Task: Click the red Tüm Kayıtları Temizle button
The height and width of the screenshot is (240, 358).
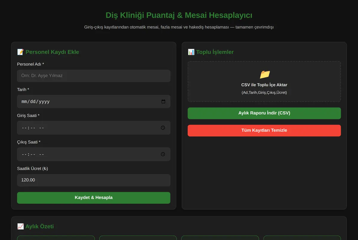Action: tap(264, 130)
